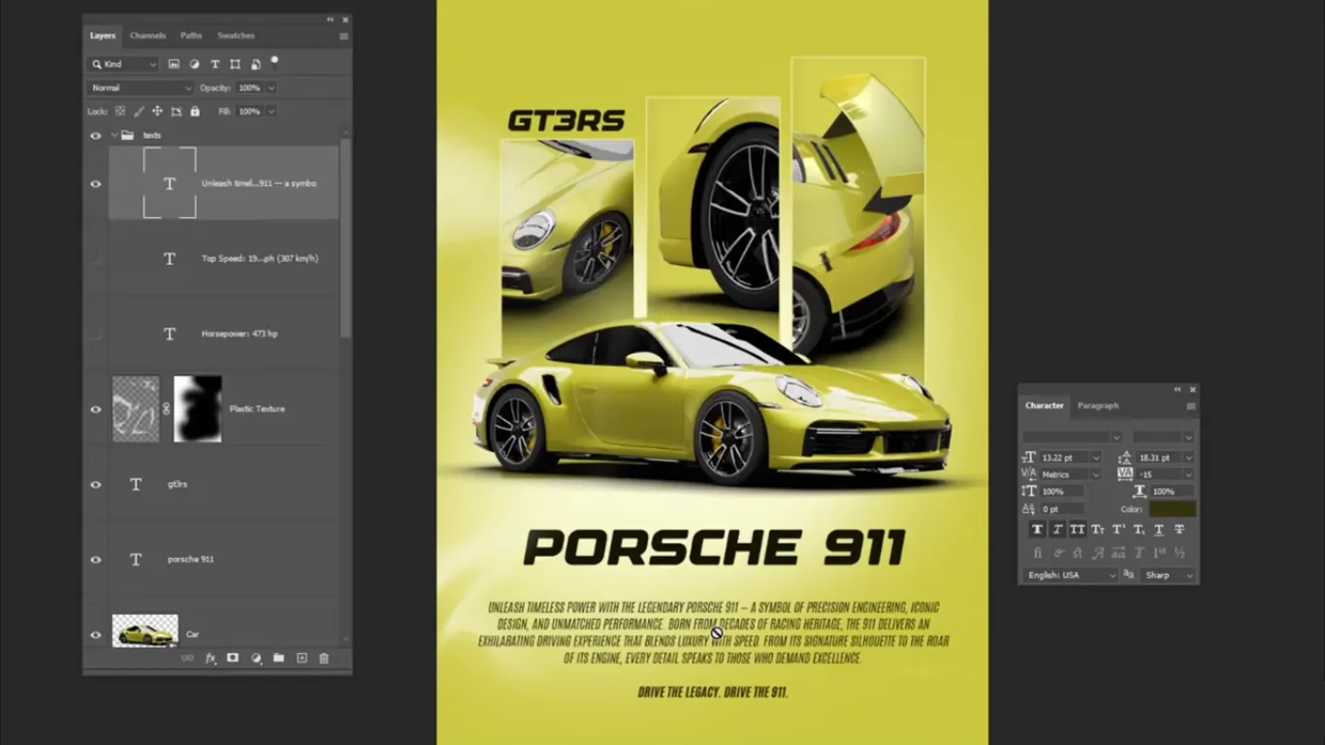Image resolution: width=1325 pixels, height=745 pixels.
Task: Open the Paragraph tab
Action: click(x=1097, y=405)
